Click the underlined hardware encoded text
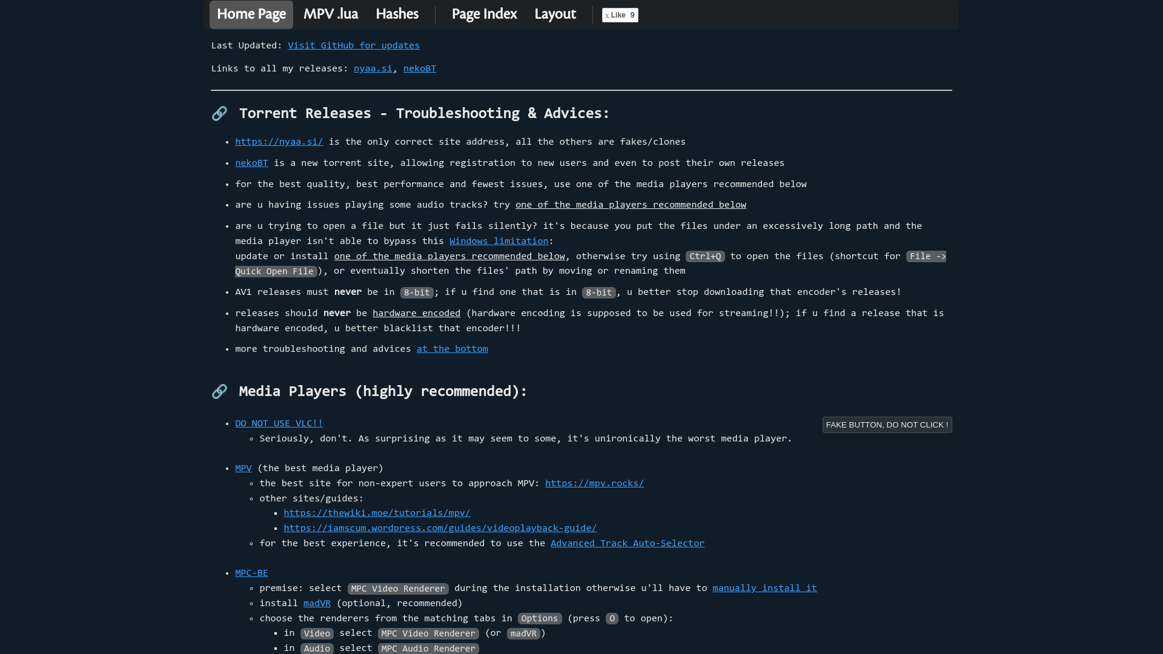This screenshot has width=1163, height=654. tap(416, 314)
